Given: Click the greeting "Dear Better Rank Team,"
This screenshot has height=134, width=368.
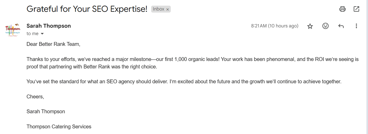Looking at the screenshot, I should pyautogui.click(x=54, y=44).
